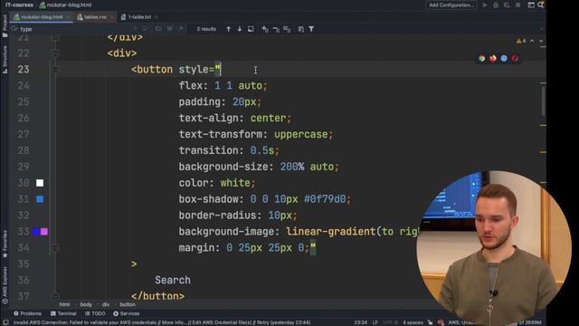Viewport: 579px width, 326px height.
Task: Toggle Words option in find bar
Action: point(169,29)
